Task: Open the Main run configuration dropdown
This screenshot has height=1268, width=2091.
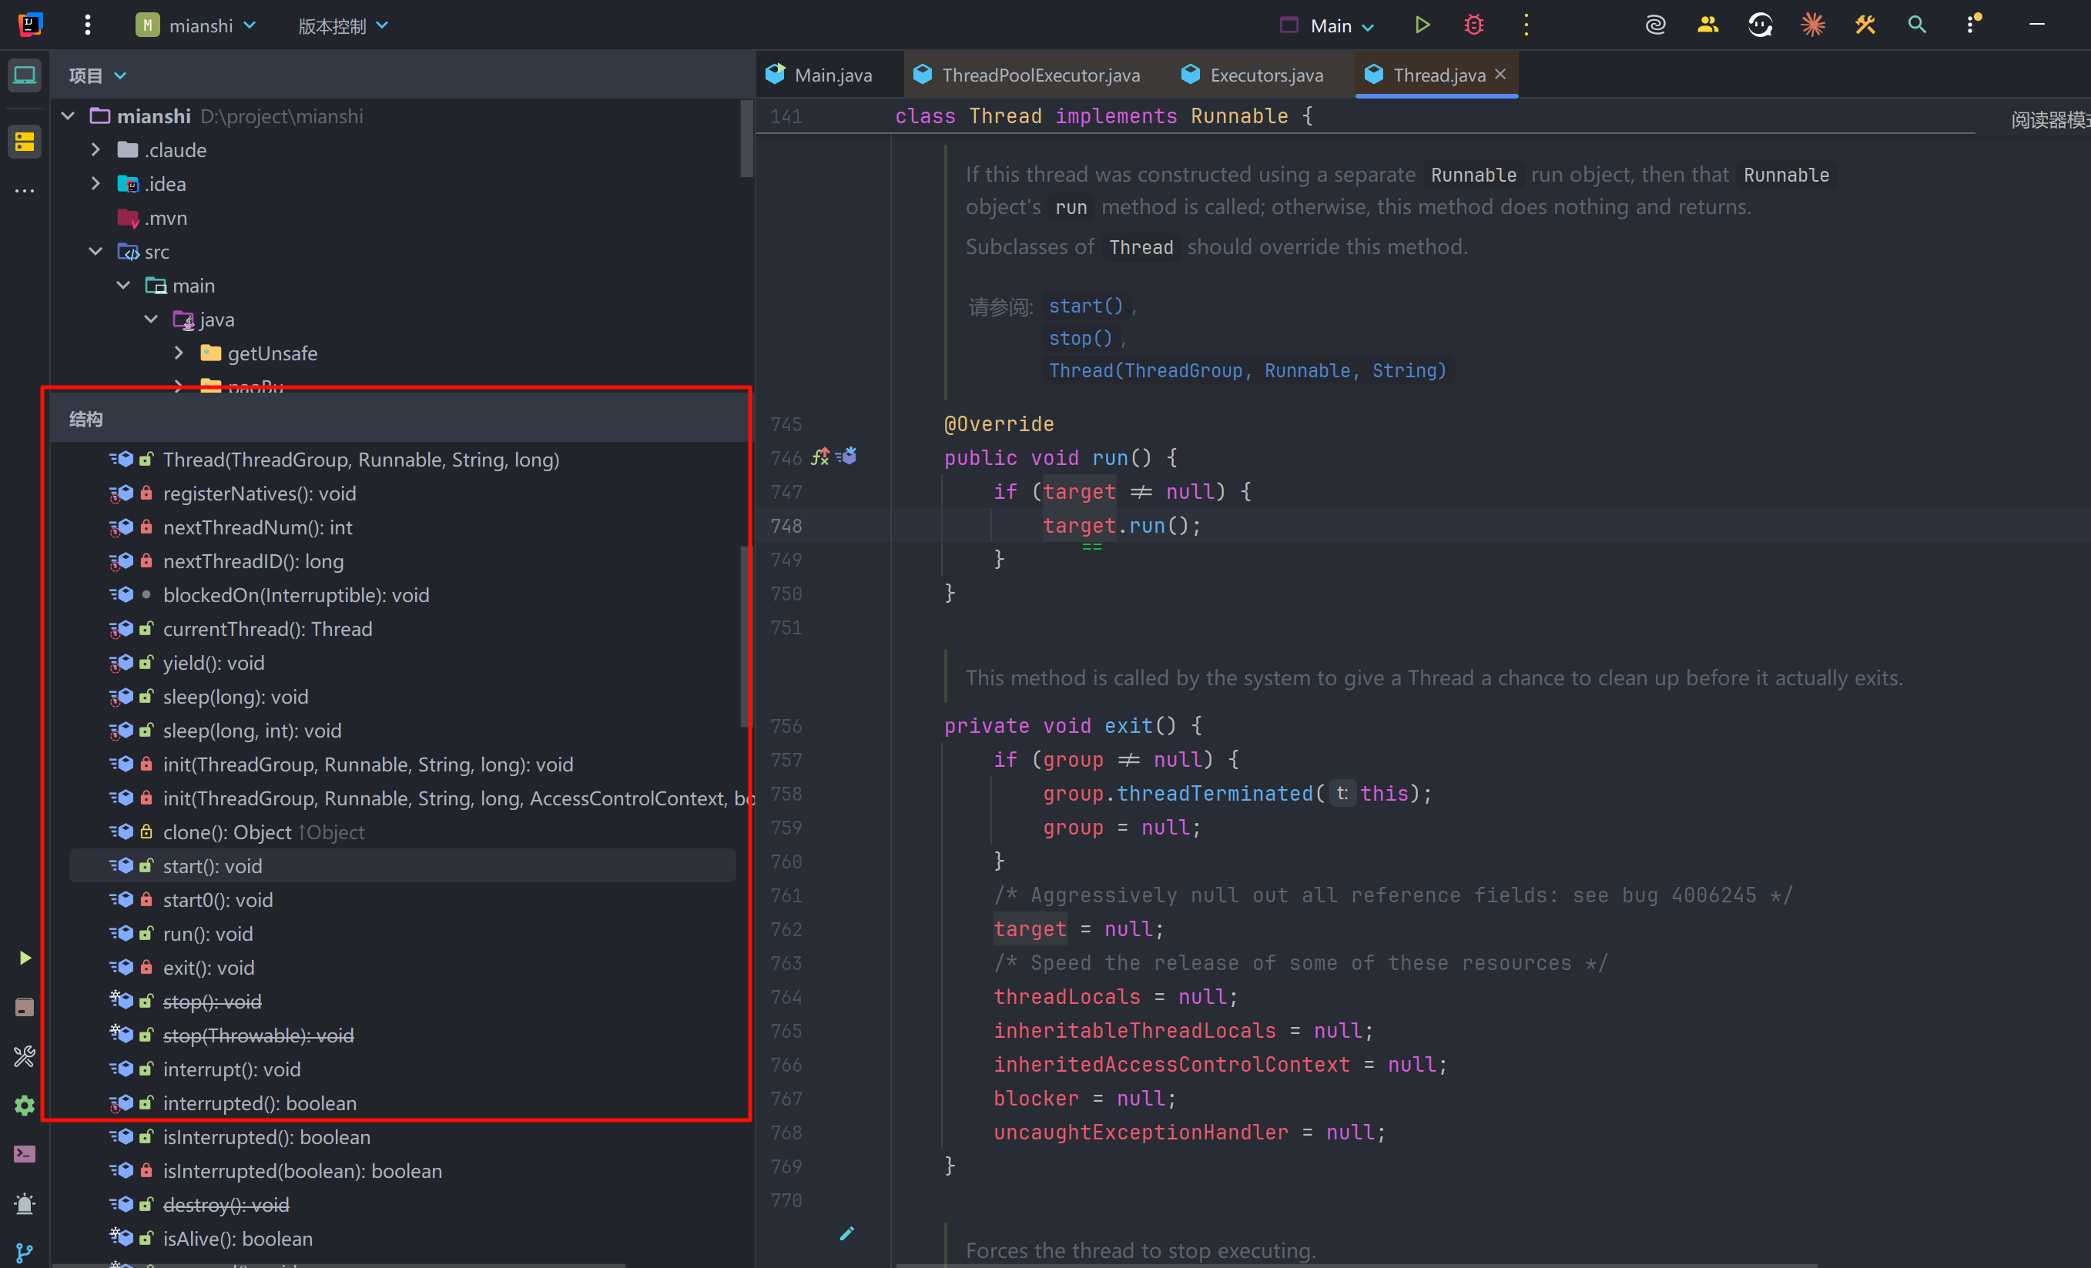Action: tap(1329, 26)
